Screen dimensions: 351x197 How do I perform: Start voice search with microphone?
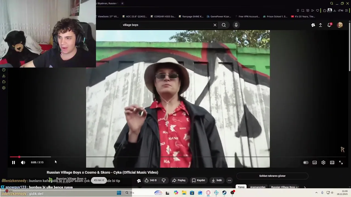[236, 25]
